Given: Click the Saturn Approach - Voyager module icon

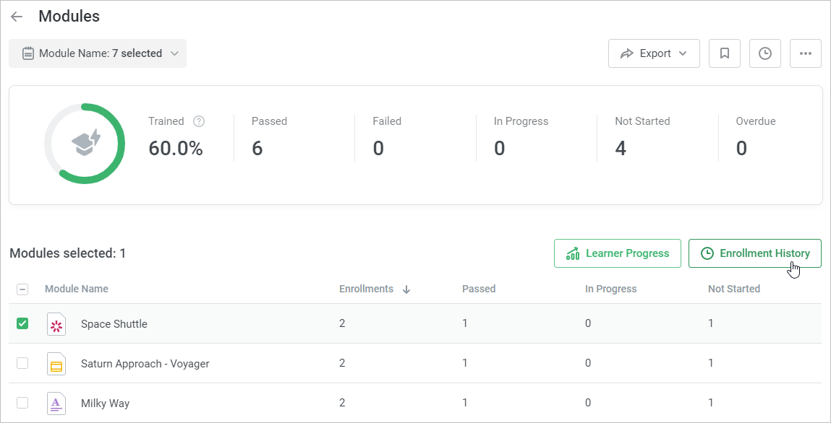Looking at the screenshot, I should click(56, 363).
